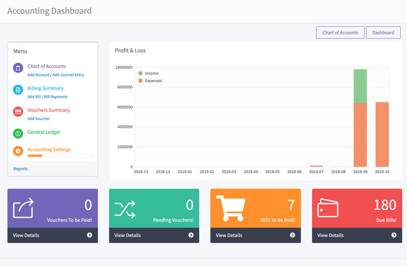Open the Chart of Accounts top button

[x=340, y=33]
